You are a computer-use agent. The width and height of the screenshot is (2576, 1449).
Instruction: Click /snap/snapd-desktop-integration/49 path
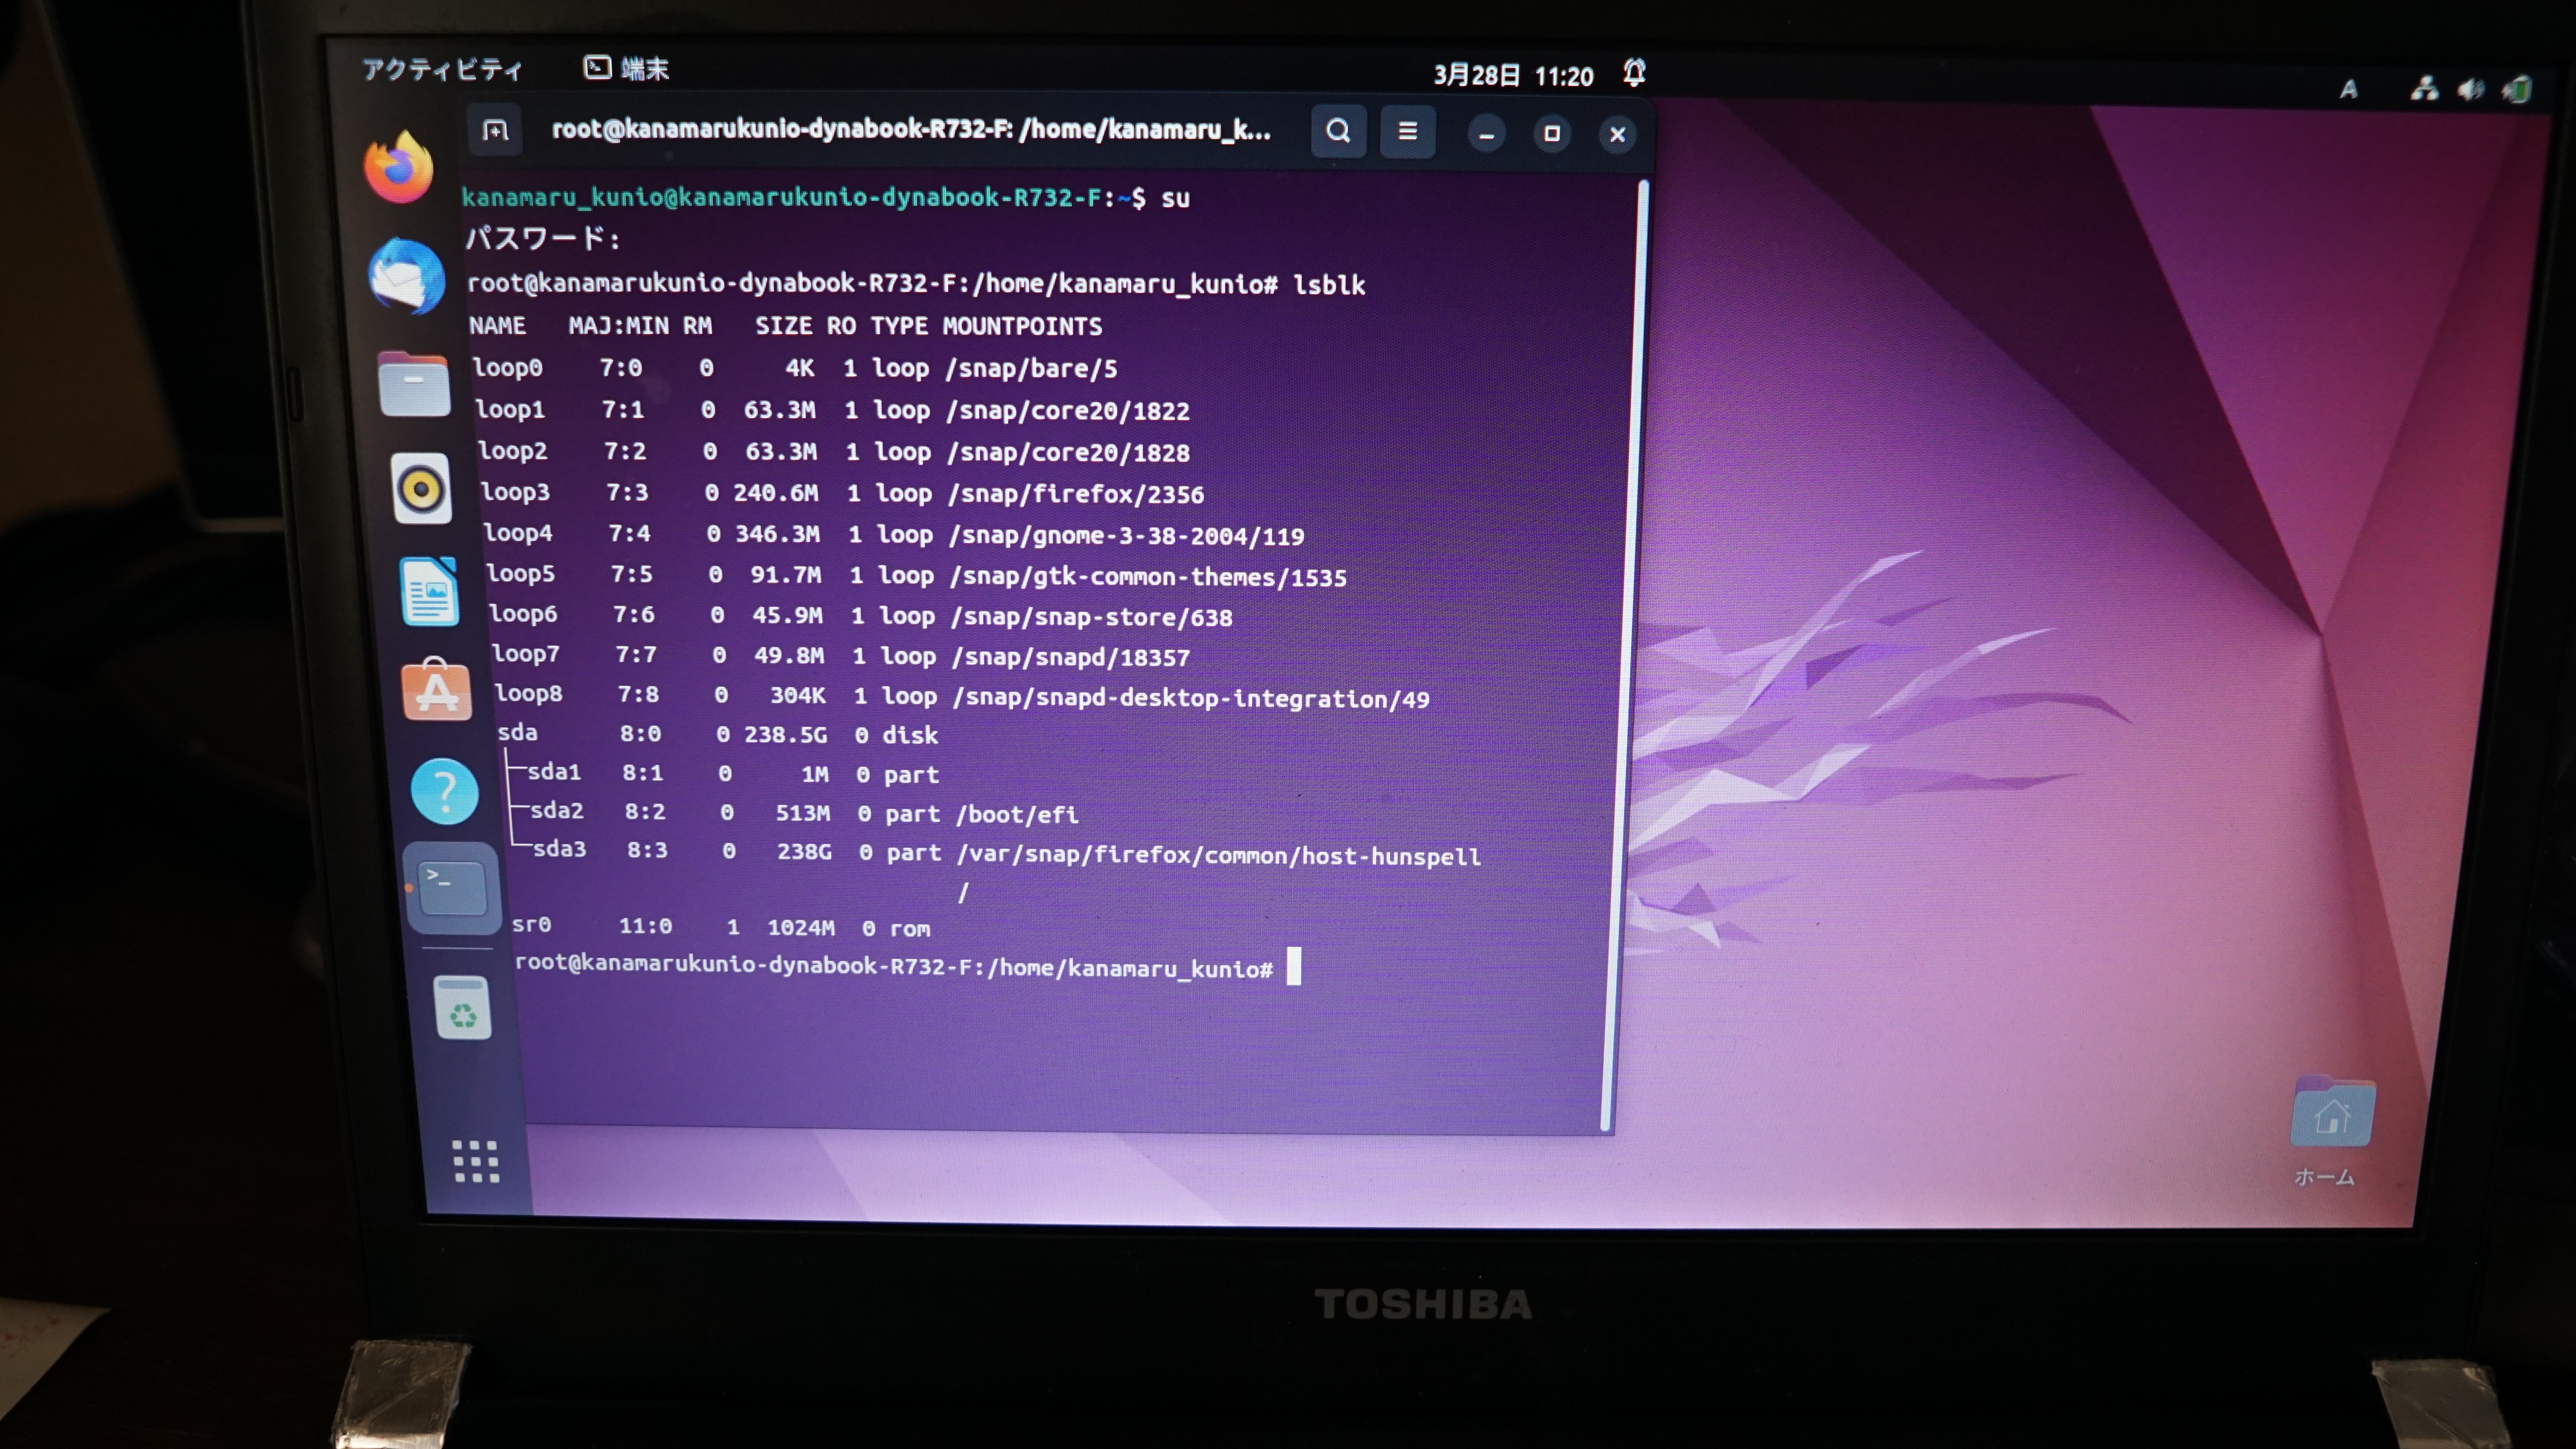(1191, 698)
